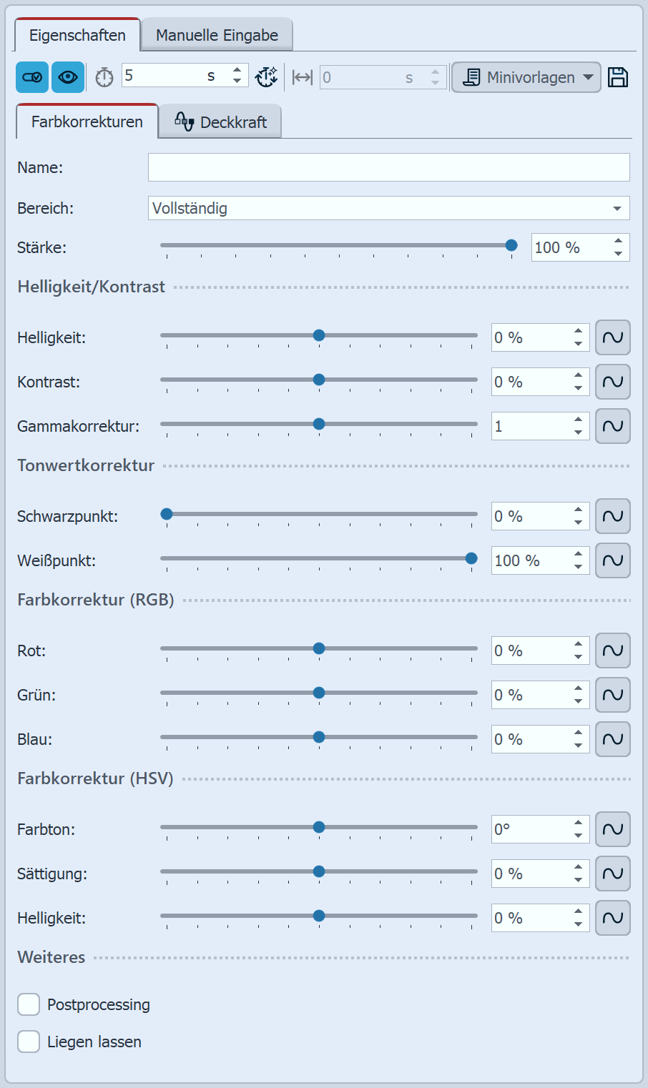Check the Liegen lassen option

click(29, 1042)
